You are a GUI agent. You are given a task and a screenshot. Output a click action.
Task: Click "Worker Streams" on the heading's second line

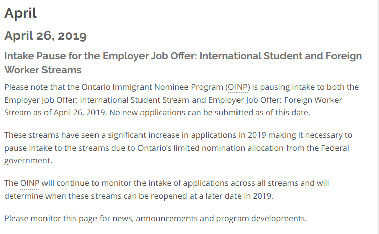click(43, 69)
